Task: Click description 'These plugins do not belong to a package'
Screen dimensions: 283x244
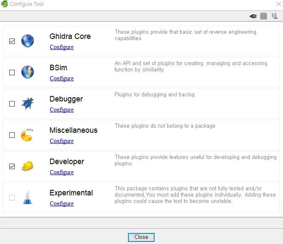Action: click(x=165, y=126)
